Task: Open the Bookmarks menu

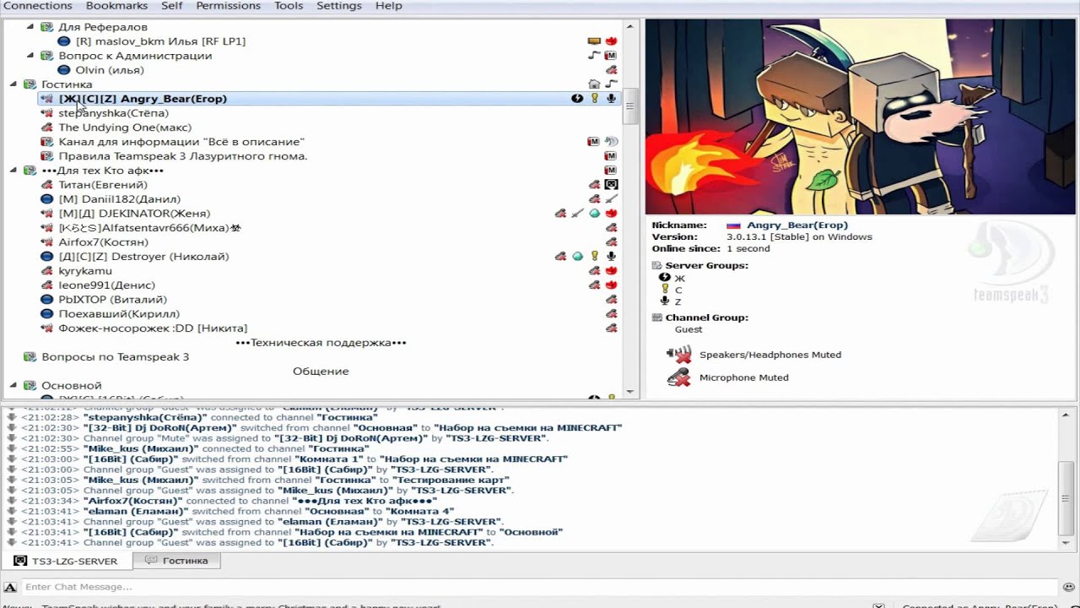Action: click(x=116, y=6)
